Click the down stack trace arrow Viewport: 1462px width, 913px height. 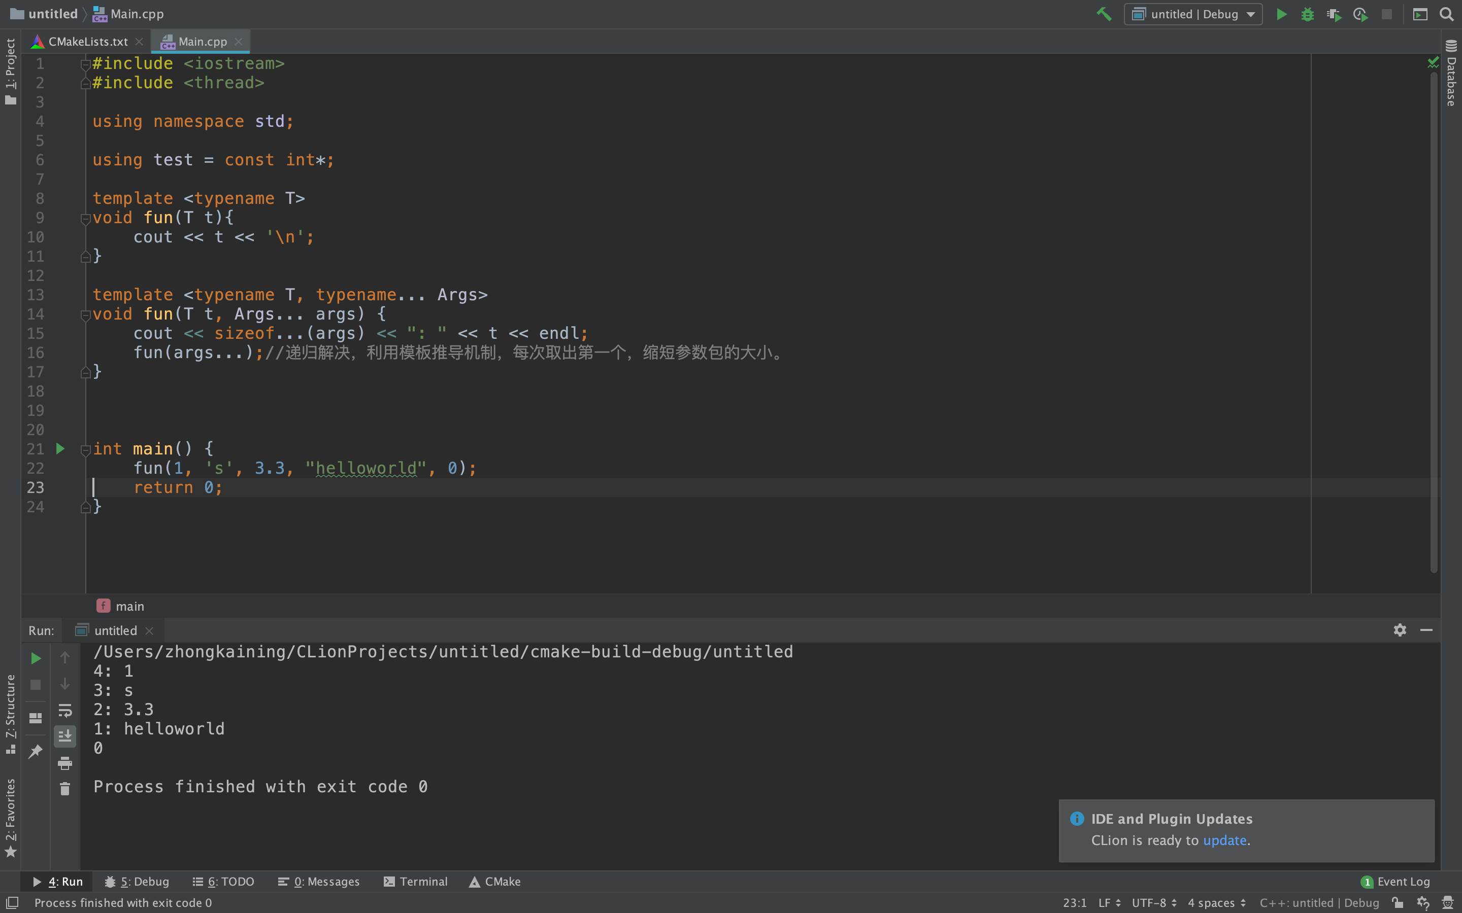pyautogui.click(x=64, y=684)
